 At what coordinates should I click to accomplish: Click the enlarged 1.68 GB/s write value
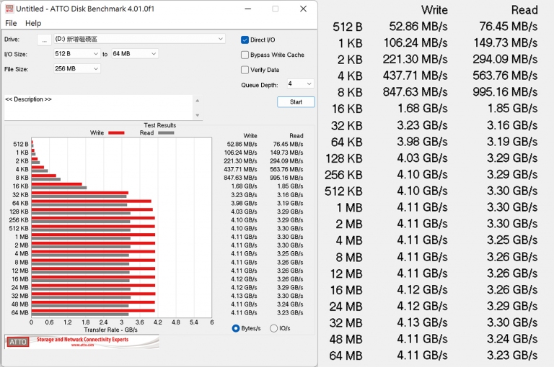(422, 109)
